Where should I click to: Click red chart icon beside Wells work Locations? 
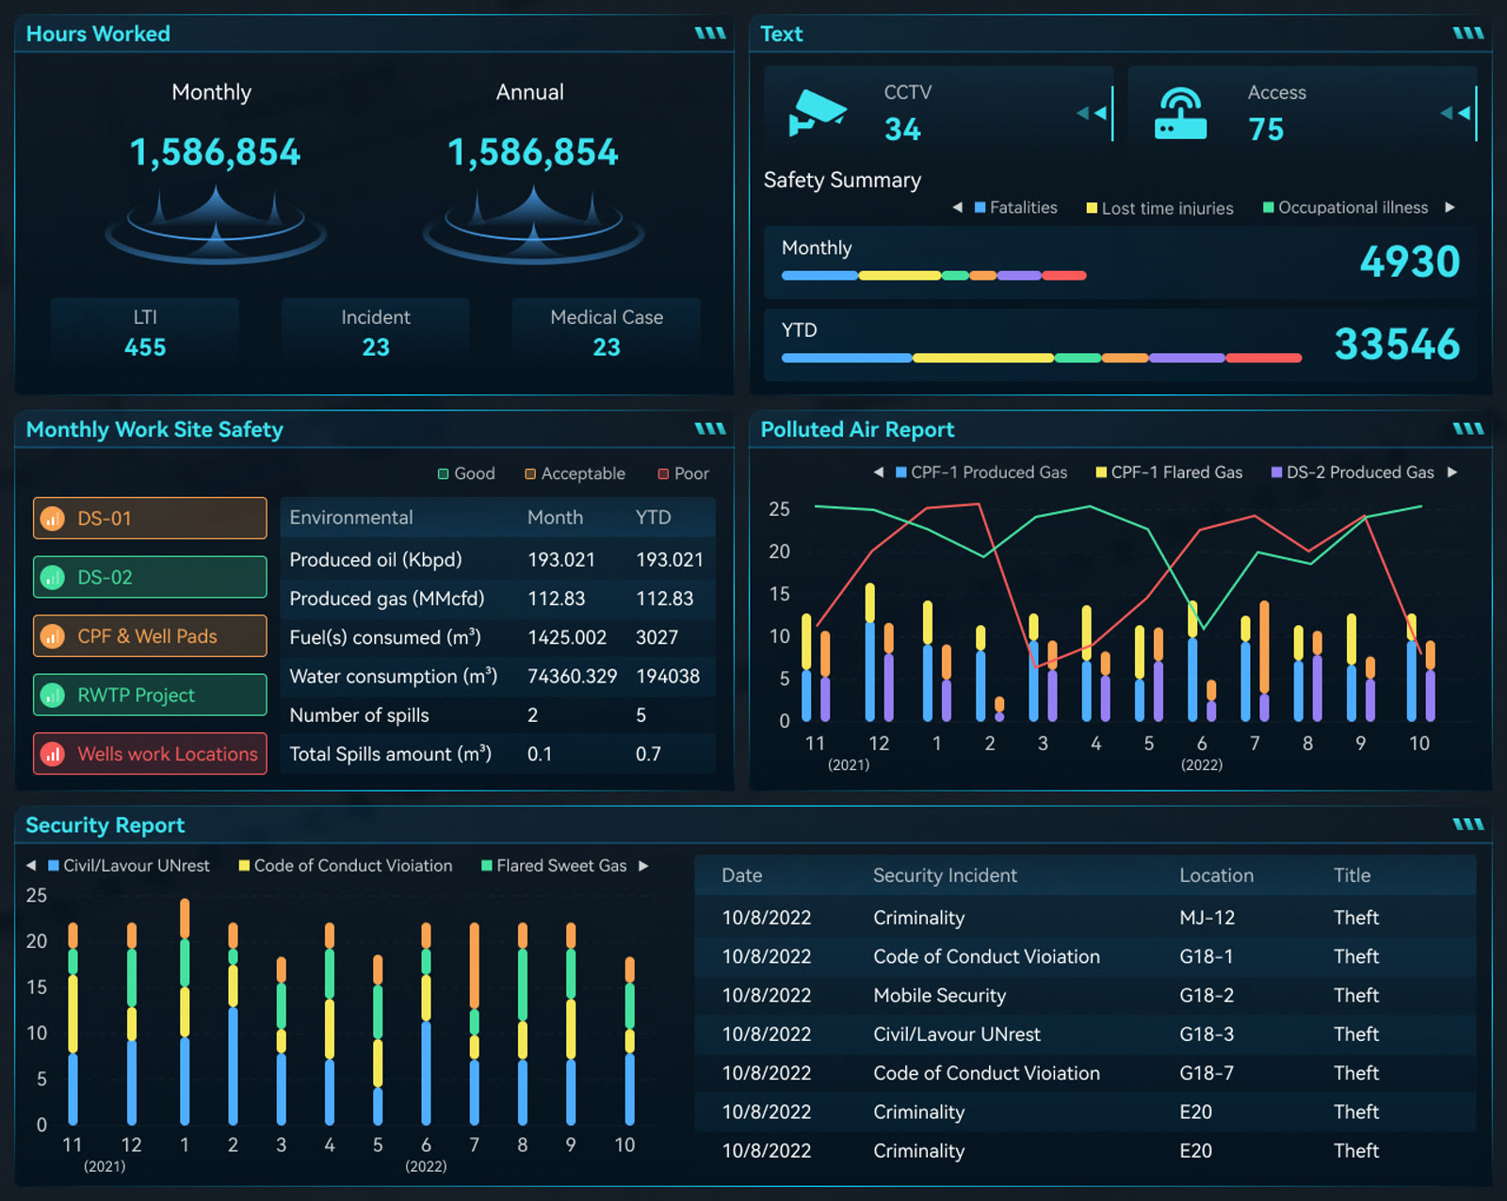pos(53,754)
